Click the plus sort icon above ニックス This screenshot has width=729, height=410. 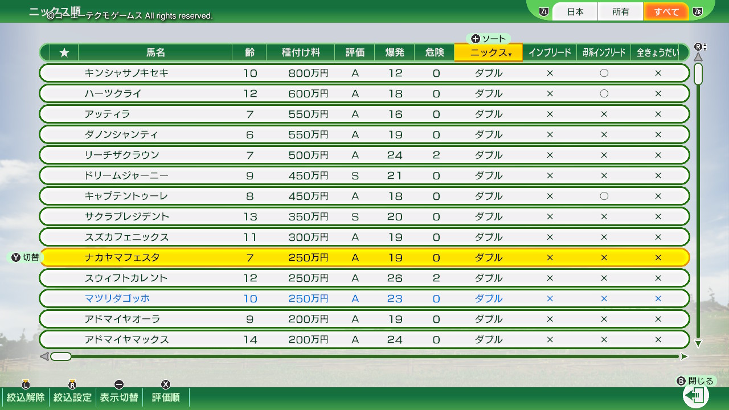pos(476,39)
